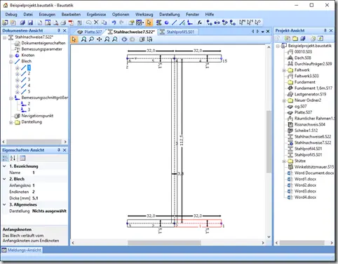Click the categorized sort icon in Eigenschaften-Ansicht
Screen dimensions: 338x264
pyautogui.click(x=5, y=158)
